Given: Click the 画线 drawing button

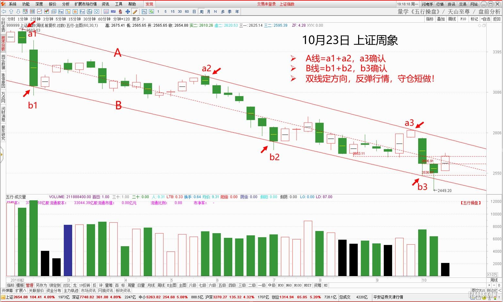Looking at the screenshot, I should click(x=452, y=19).
